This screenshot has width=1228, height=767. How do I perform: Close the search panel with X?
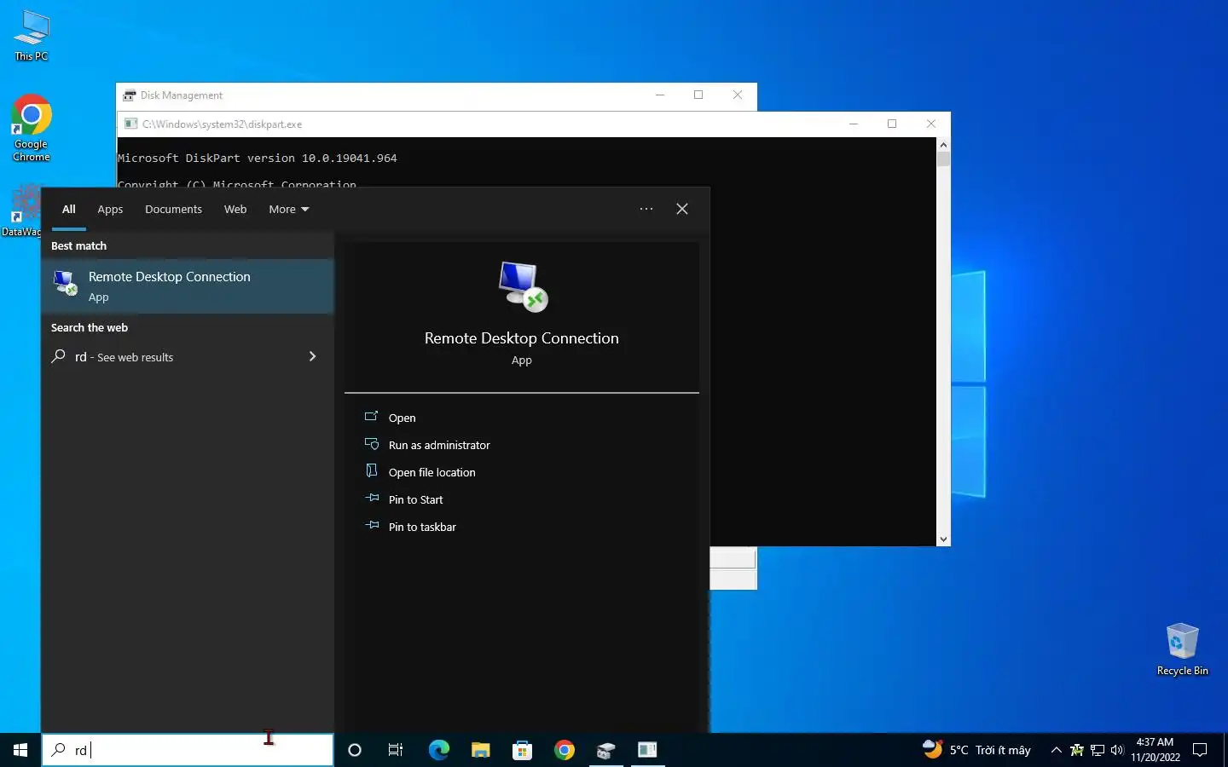coord(682,209)
